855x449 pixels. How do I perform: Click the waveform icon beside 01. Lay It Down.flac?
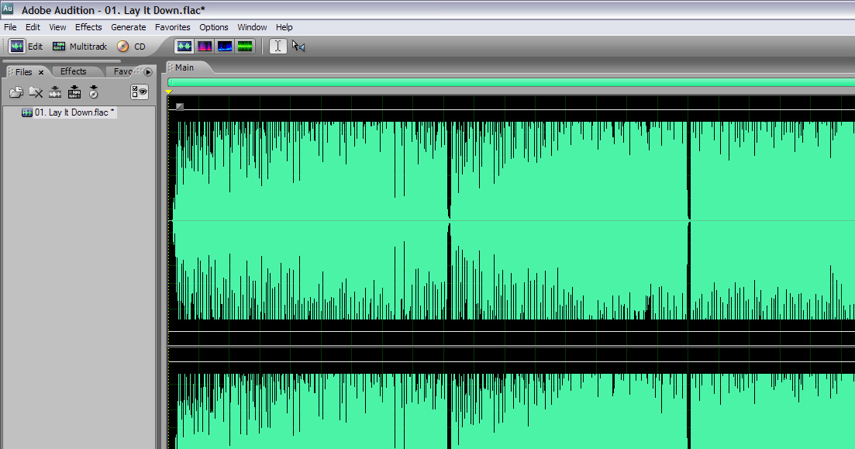click(x=26, y=112)
